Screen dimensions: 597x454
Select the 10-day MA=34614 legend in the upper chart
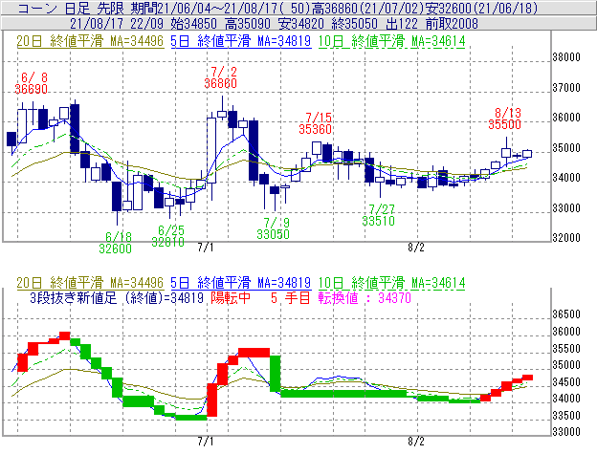click(392, 41)
